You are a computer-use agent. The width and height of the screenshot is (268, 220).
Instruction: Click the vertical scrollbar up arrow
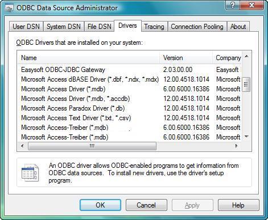246,56
